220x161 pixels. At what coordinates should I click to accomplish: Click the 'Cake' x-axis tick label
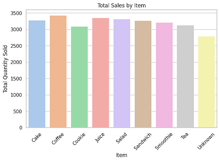point(36,137)
